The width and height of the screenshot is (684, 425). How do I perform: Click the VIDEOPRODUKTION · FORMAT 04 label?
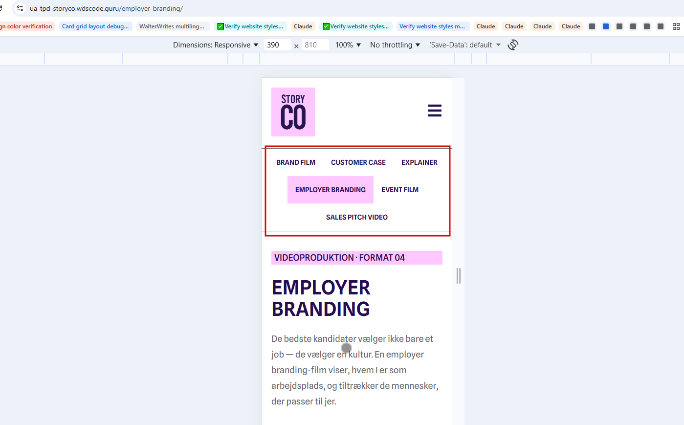click(x=357, y=258)
